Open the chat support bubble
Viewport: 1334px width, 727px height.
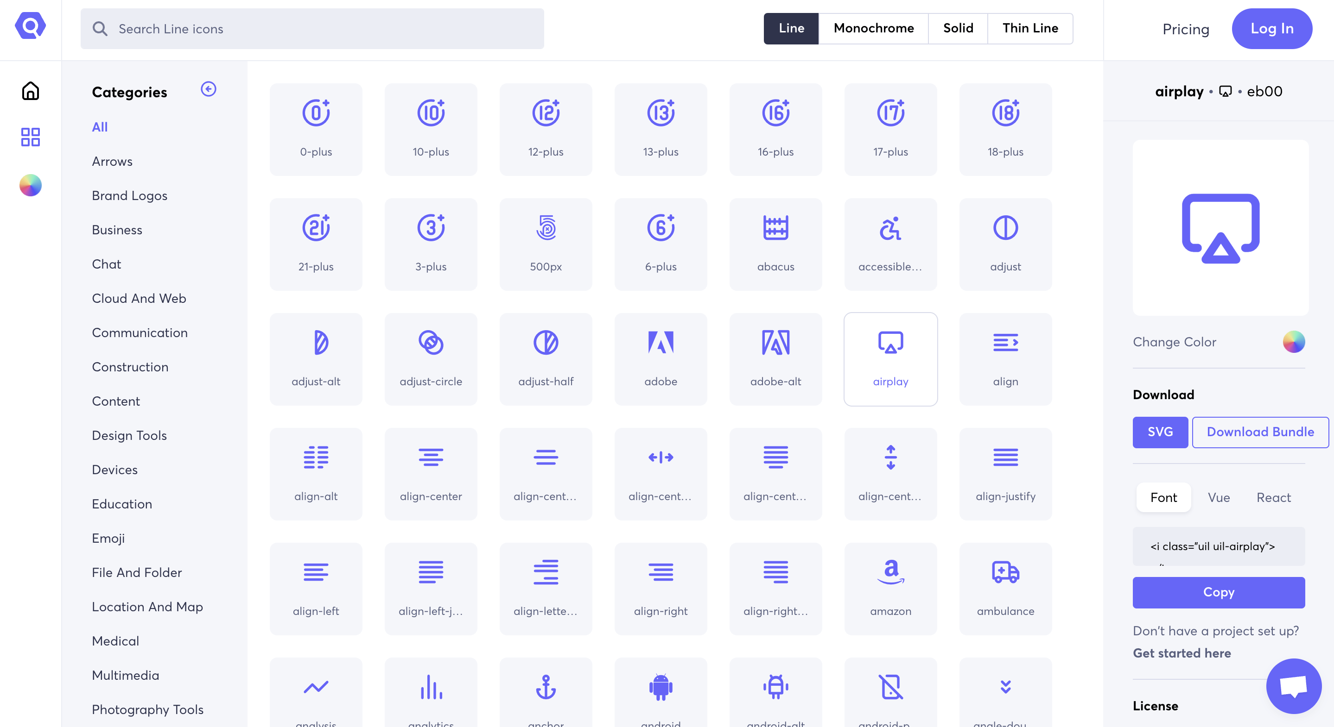coord(1293,686)
